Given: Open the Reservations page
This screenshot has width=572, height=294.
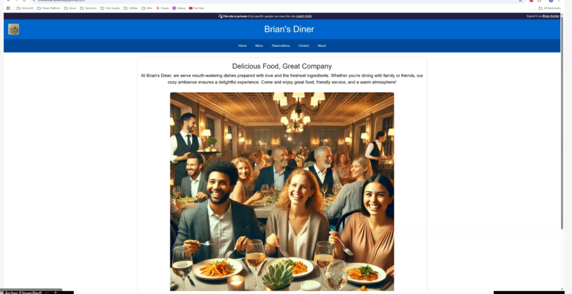Looking at the screenshot, I should (x=280, y=46).
